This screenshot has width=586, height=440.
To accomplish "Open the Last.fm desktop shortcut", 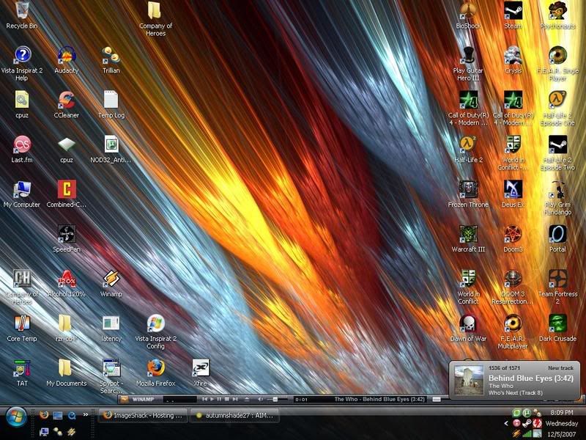I will point(22,150).
